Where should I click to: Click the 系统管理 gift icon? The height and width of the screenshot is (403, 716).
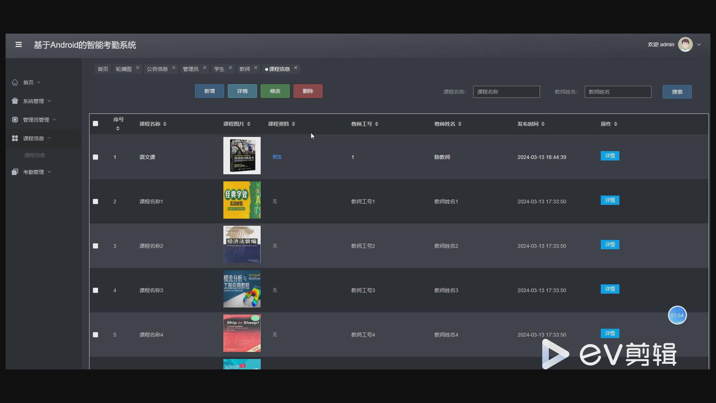point(15,101)
